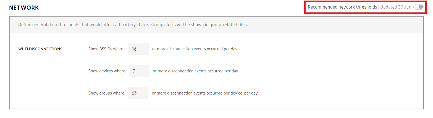433x118 pixels.
Task: Click the gray description banner background
Action: point(332,25)
